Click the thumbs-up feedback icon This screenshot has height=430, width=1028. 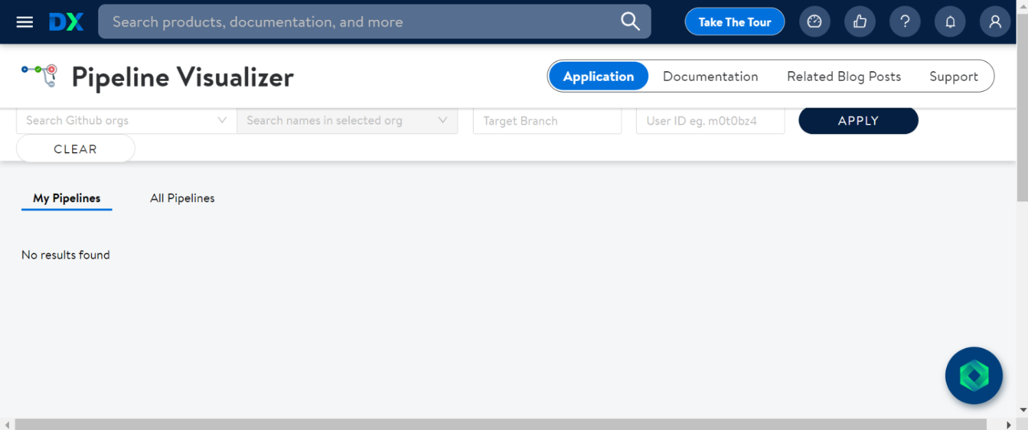pyautogui.click(x=859, y=22)
